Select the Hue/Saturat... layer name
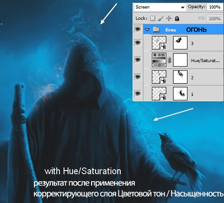Screen dimensions: 224x203 pos(205,61)
